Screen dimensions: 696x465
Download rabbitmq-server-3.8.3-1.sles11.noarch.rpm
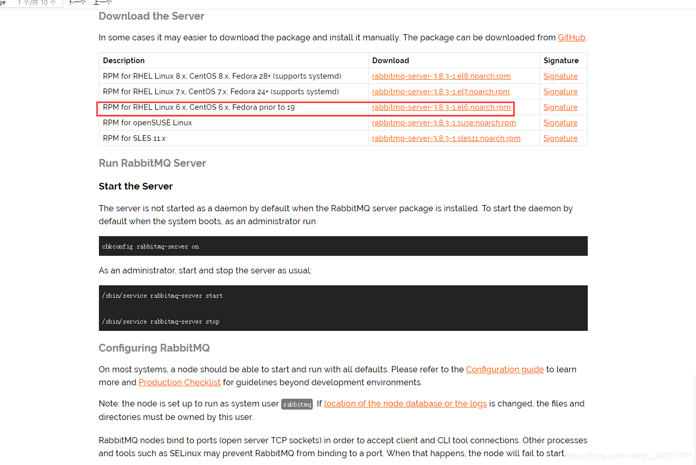click(x=446, y=138)
